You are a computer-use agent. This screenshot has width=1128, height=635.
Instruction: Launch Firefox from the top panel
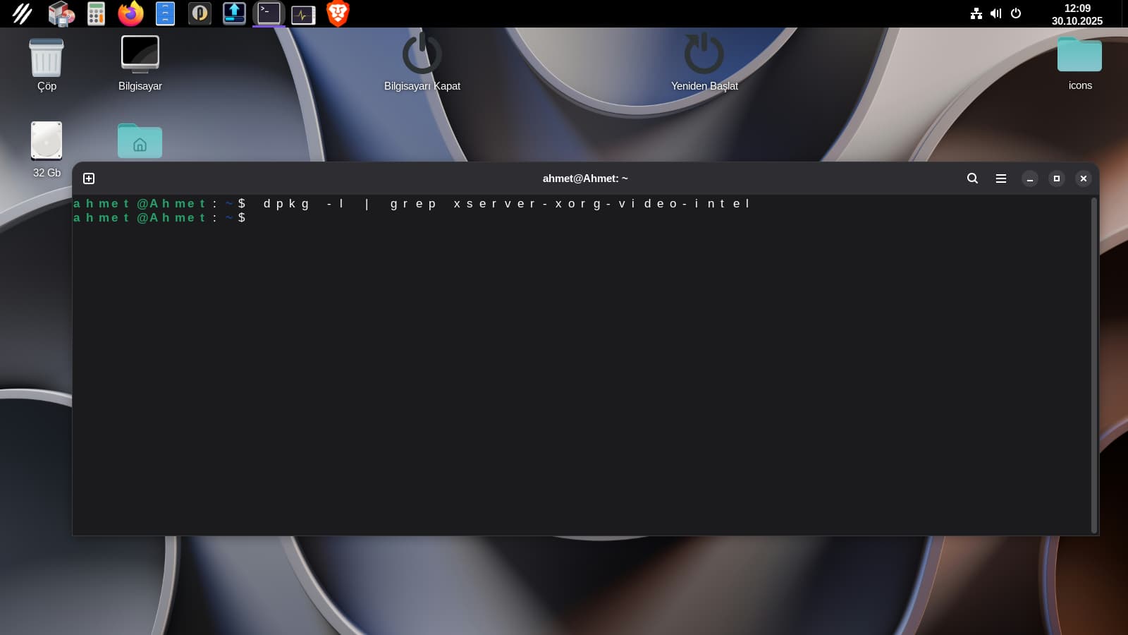coord(130,13)
